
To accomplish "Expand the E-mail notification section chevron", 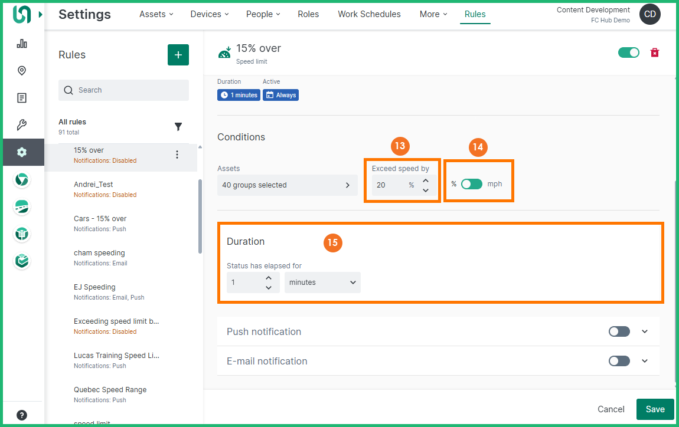I will point(645,361).
